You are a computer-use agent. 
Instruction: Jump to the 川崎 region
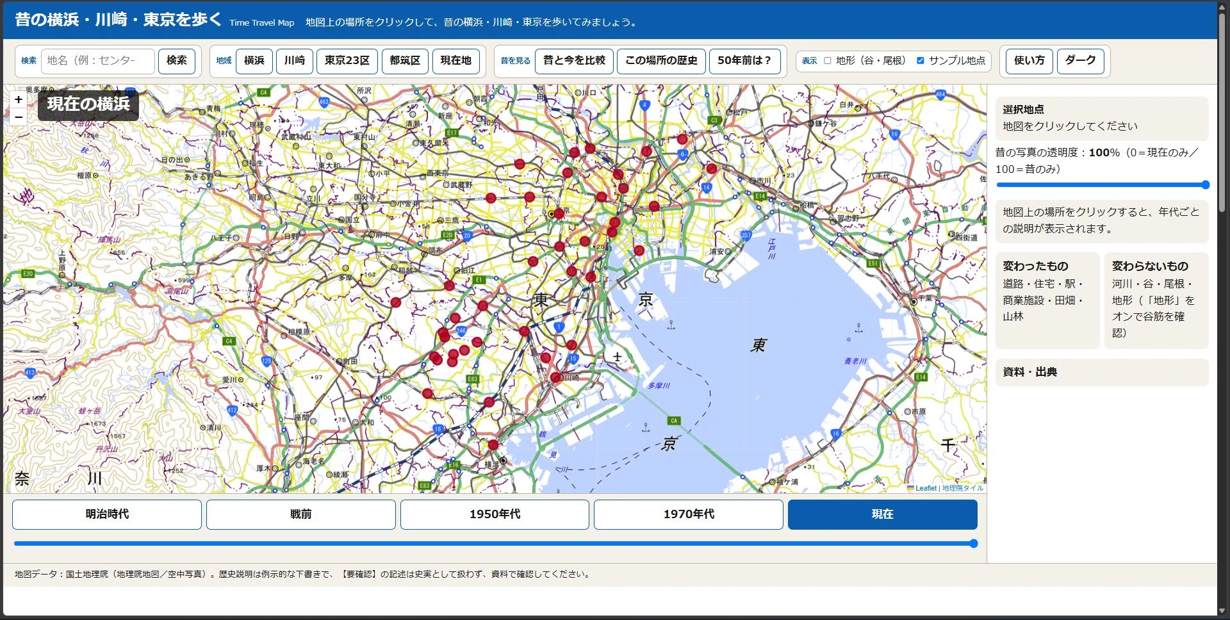click(x=295, y=61)
